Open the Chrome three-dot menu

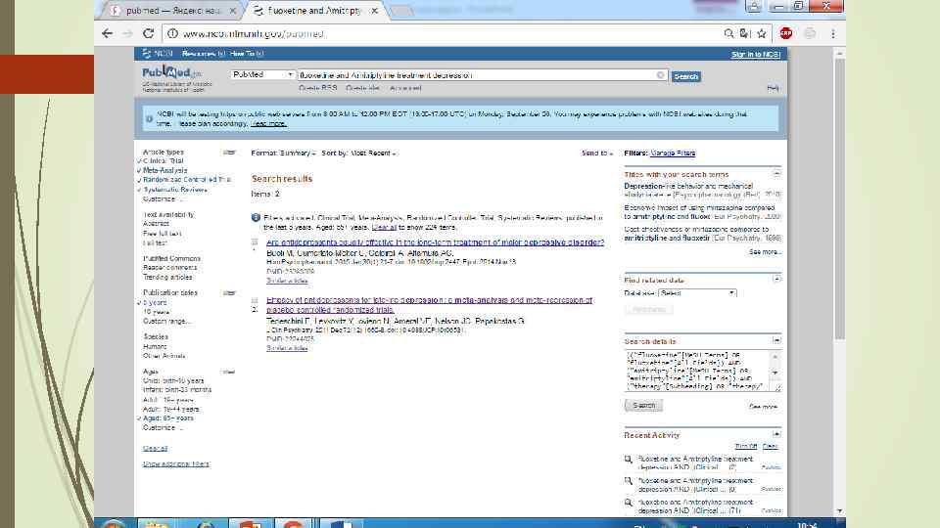(832, 33)
